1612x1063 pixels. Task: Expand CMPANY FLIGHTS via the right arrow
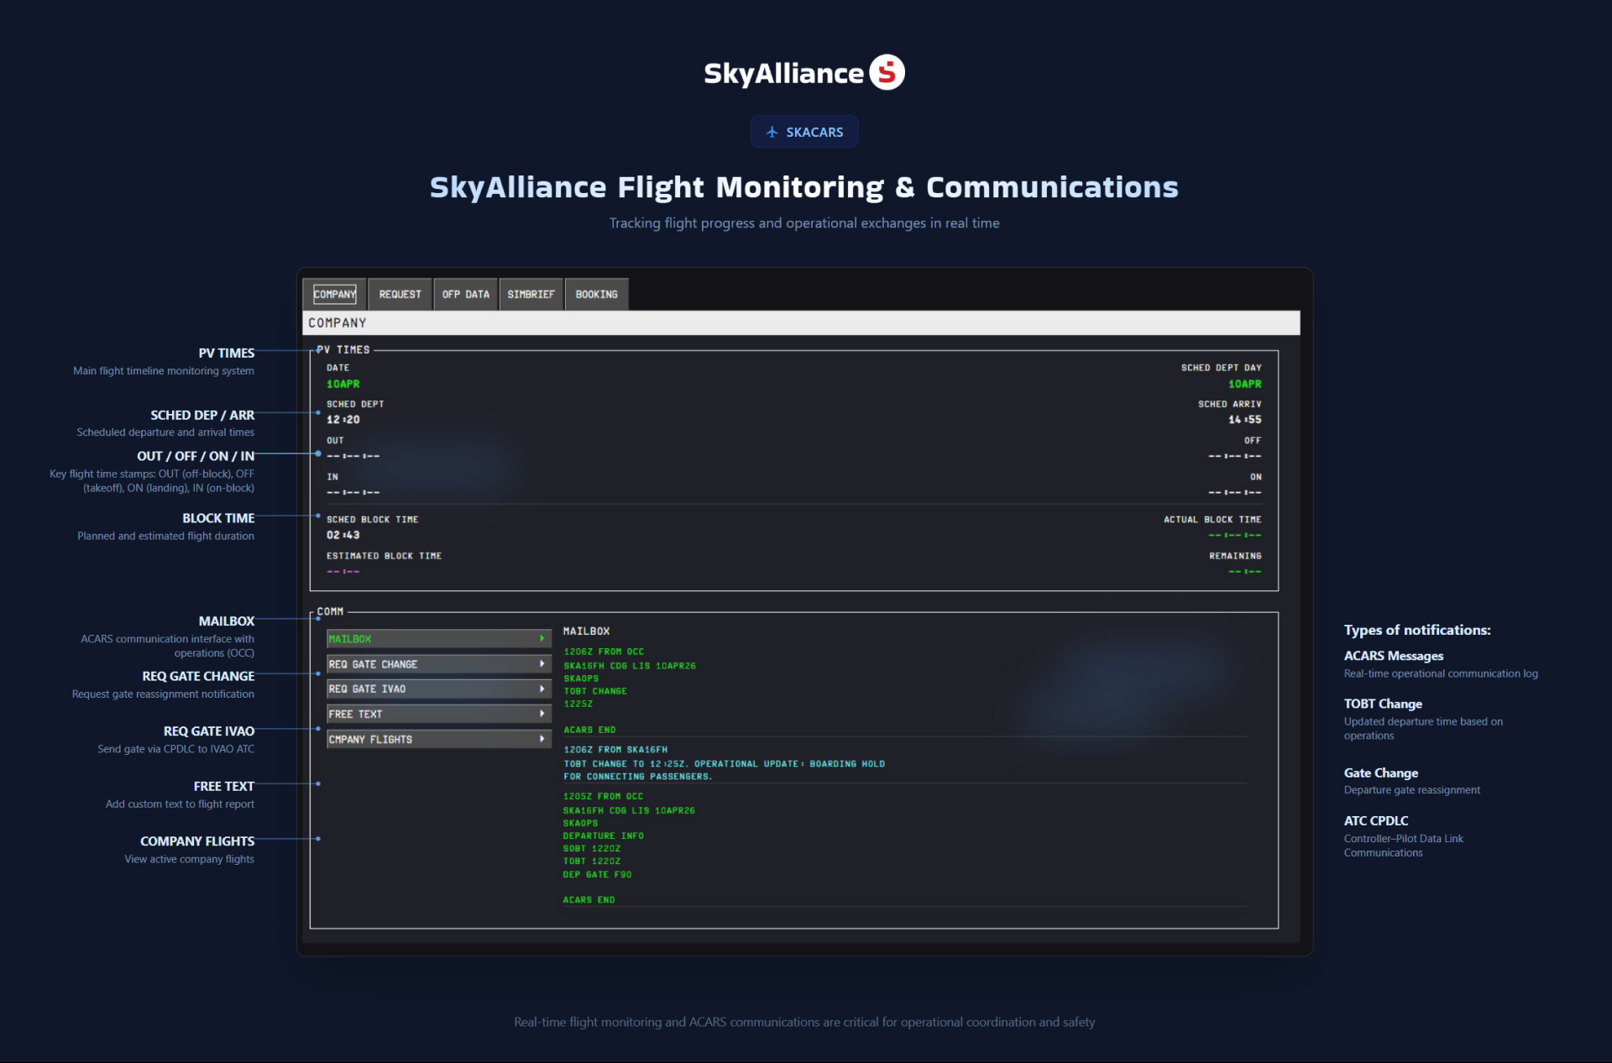pyautogui.click(x=542, y=739)
